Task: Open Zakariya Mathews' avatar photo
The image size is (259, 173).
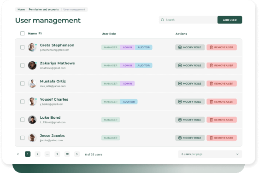Action: coord(32,65)
